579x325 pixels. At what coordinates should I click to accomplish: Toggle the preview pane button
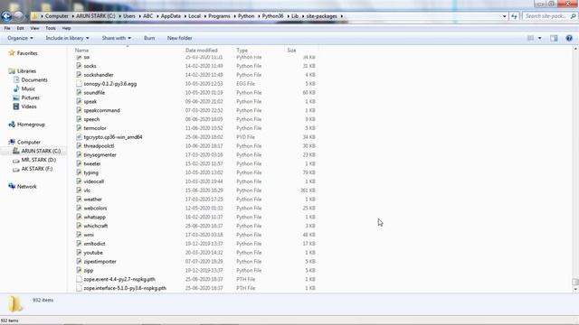(x=554, y=38)
